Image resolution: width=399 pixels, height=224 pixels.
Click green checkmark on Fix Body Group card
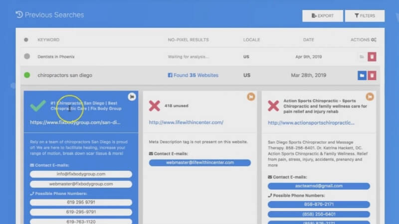pyautogui.click(x=38, y=106)
